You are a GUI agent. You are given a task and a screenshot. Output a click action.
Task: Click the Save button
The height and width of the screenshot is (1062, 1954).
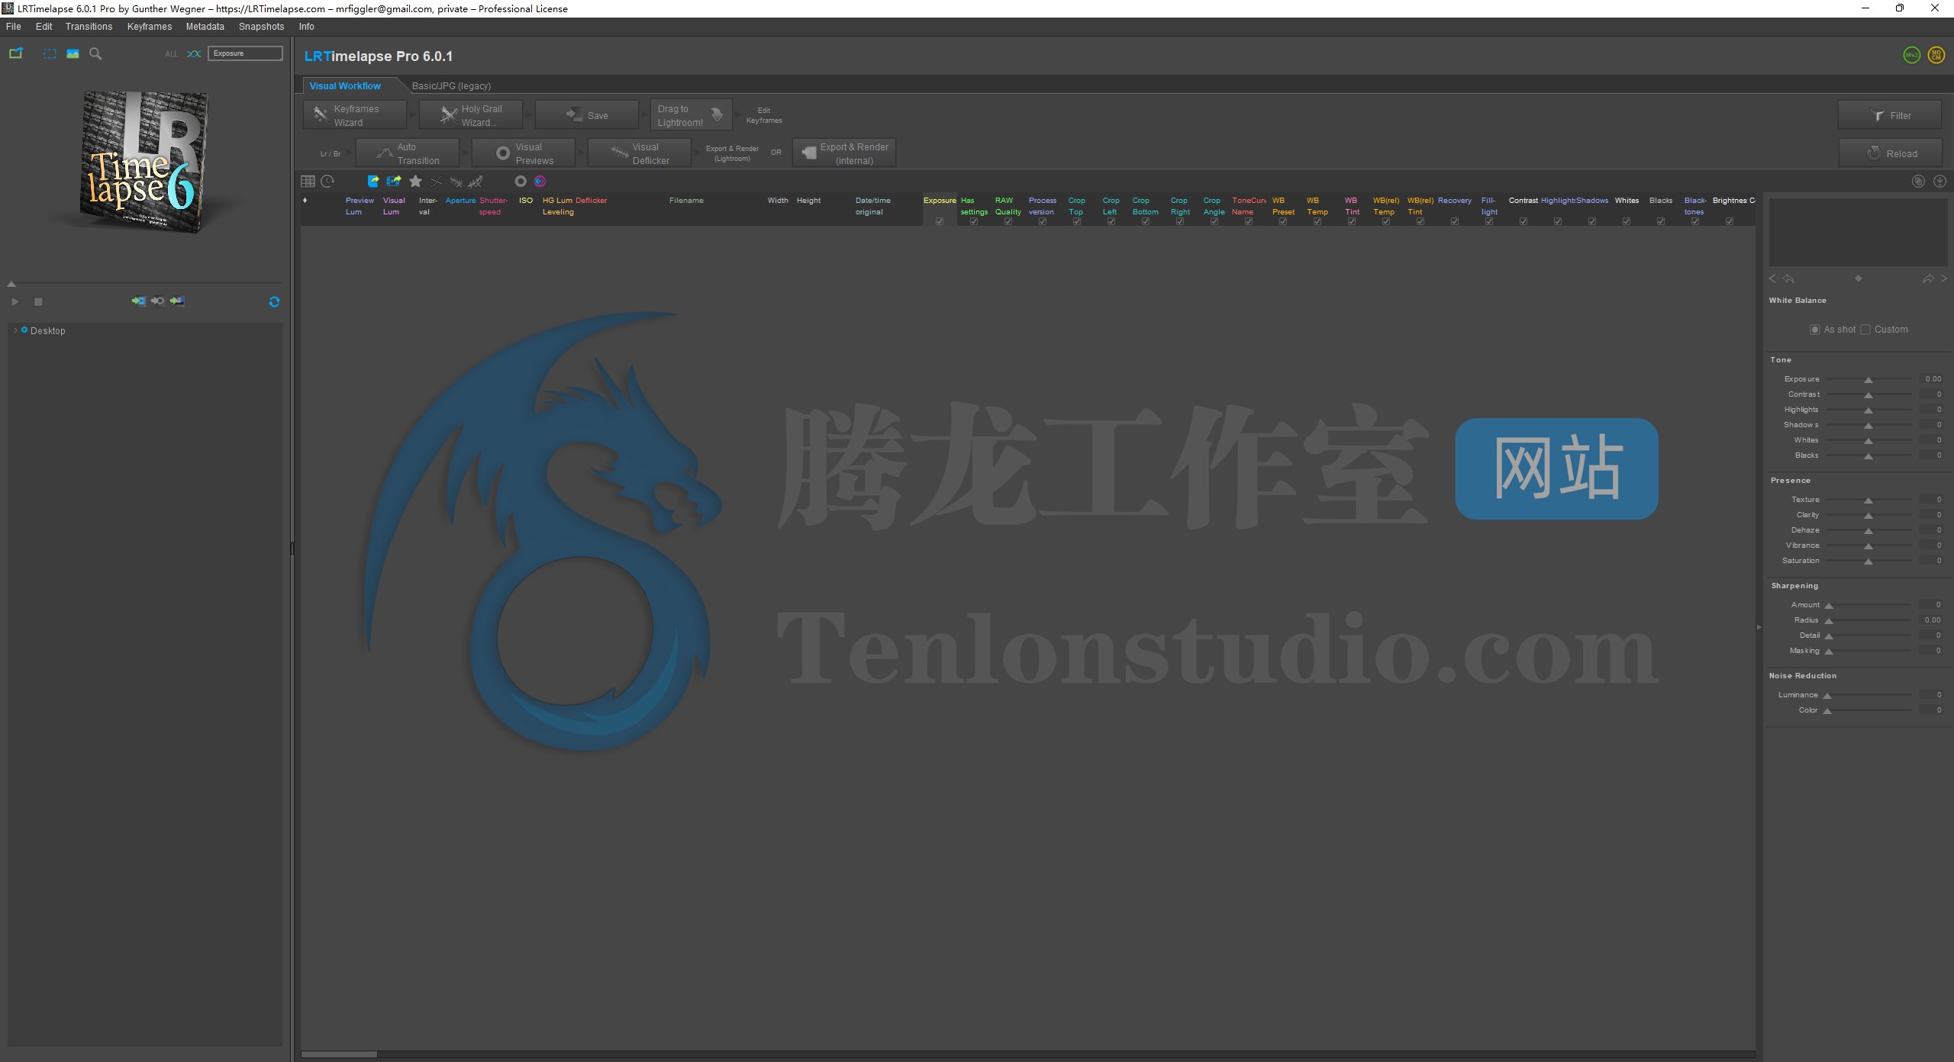(587, 115)
